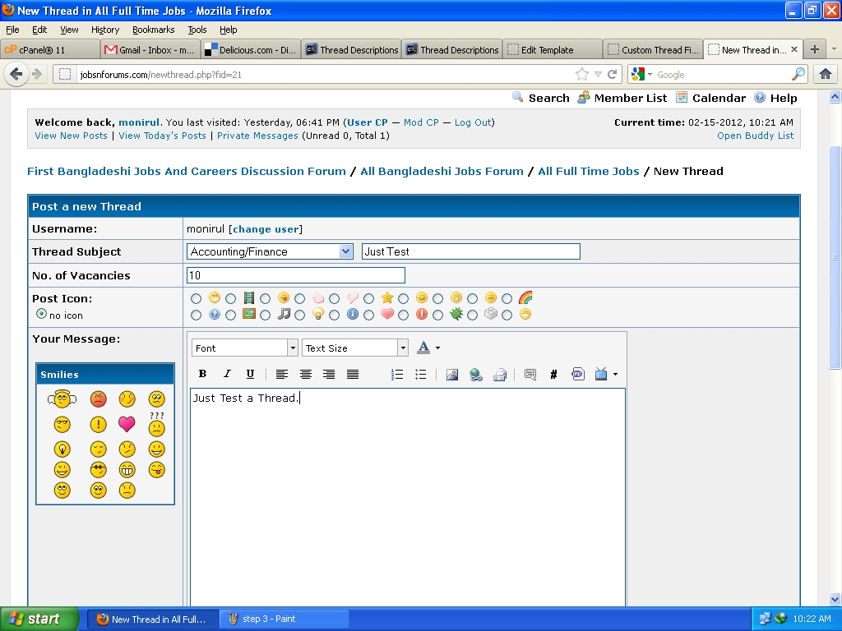Insert the pink heart smilie
Screen dimensions: 842x631
pos(127,424)
